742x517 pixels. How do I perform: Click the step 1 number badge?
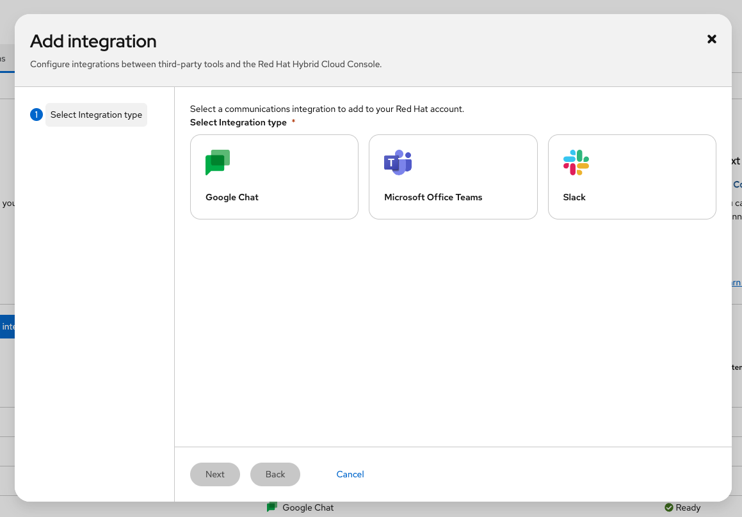(36, 115)
